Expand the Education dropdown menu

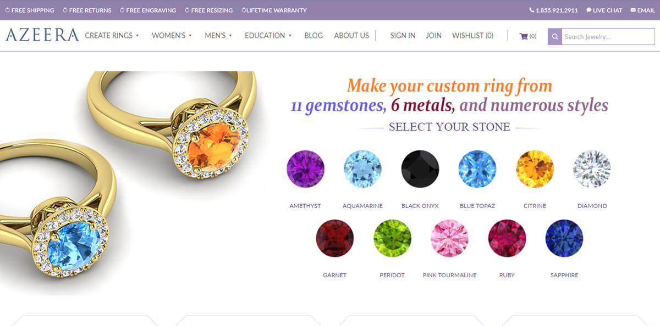268,36
